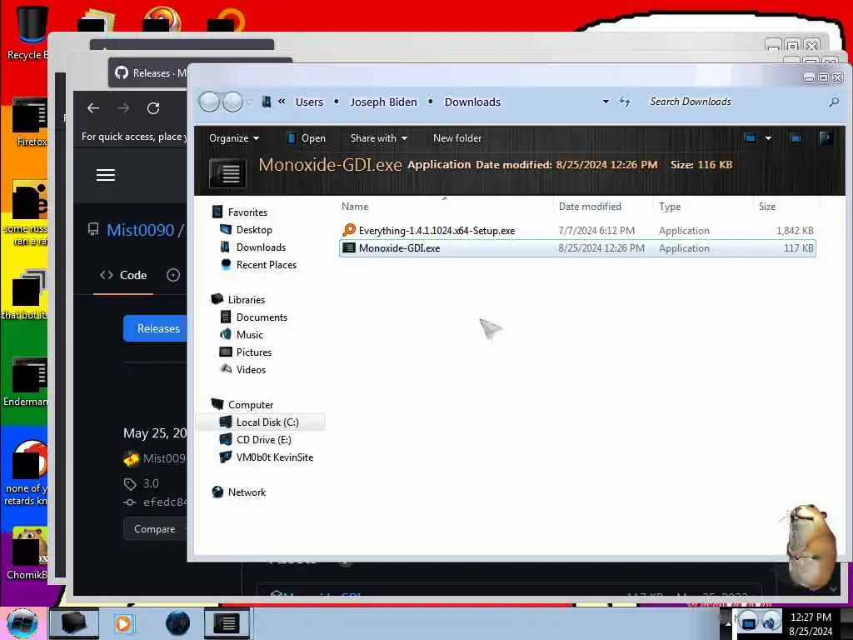Select the Monoxide-GDI.exe file row
The image size is (853, 640).
(x=577, y=248)
